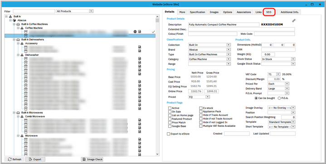This screenshot has width=326, height=164.
Task: Click the Refresh button
Action: point(15,159)
